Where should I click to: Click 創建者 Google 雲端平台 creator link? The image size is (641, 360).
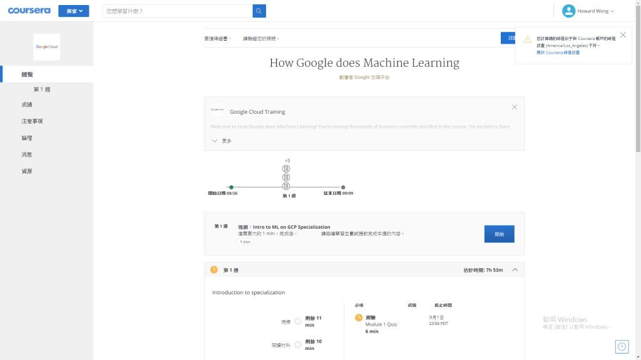pos(364,77)
